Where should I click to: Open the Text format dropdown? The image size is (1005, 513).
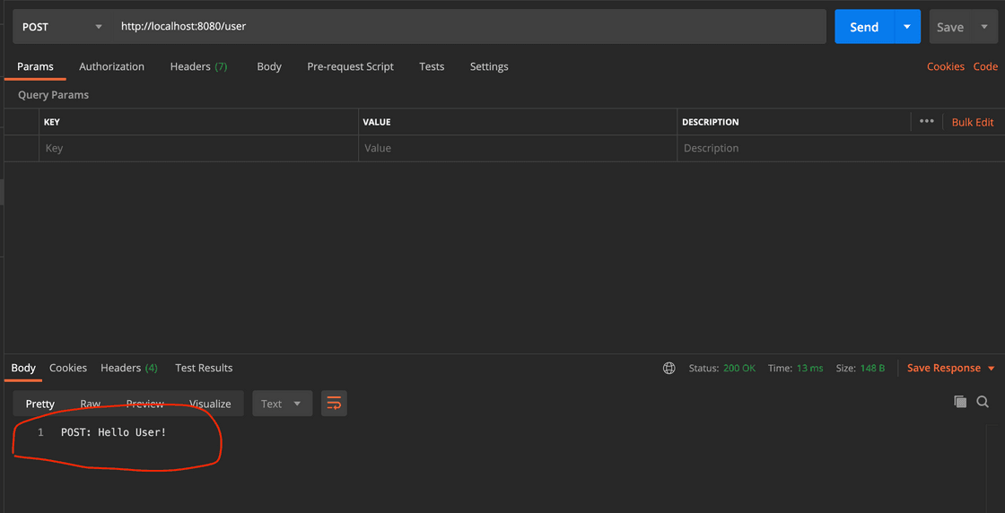[282, 404]
